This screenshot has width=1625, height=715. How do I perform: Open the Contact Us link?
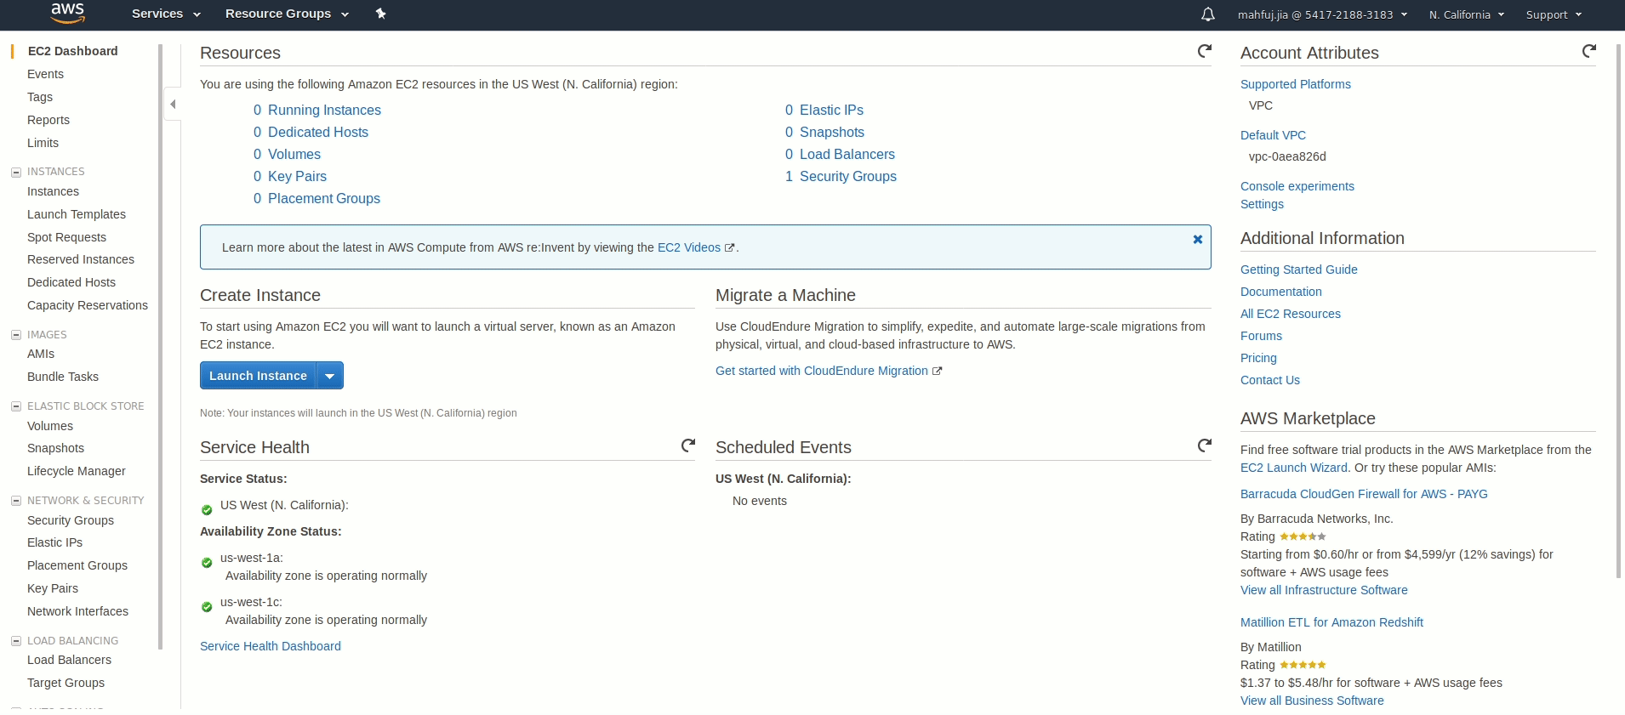[1270, 380]
